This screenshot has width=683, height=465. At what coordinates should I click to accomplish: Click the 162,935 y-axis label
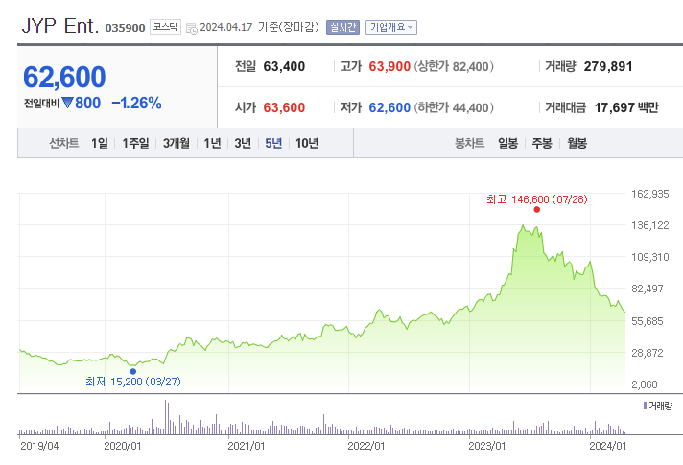pyautogui.click(x=649, y=194)
